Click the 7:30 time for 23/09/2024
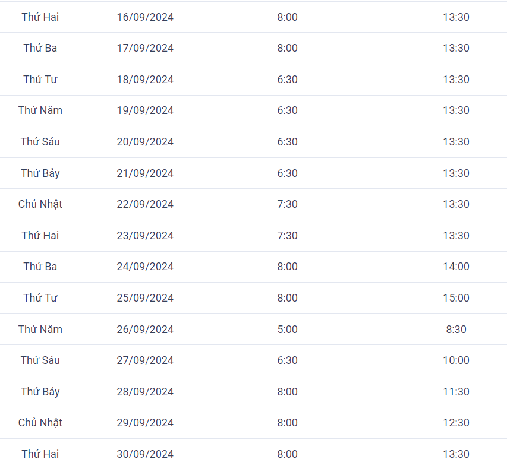The width and height of the screenshot is (507, 472). [x=287, y=236]
